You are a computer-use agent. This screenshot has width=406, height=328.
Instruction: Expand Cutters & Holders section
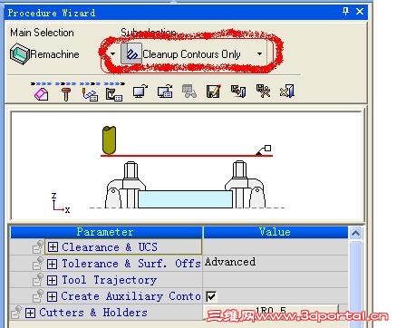tap(30, 313)
